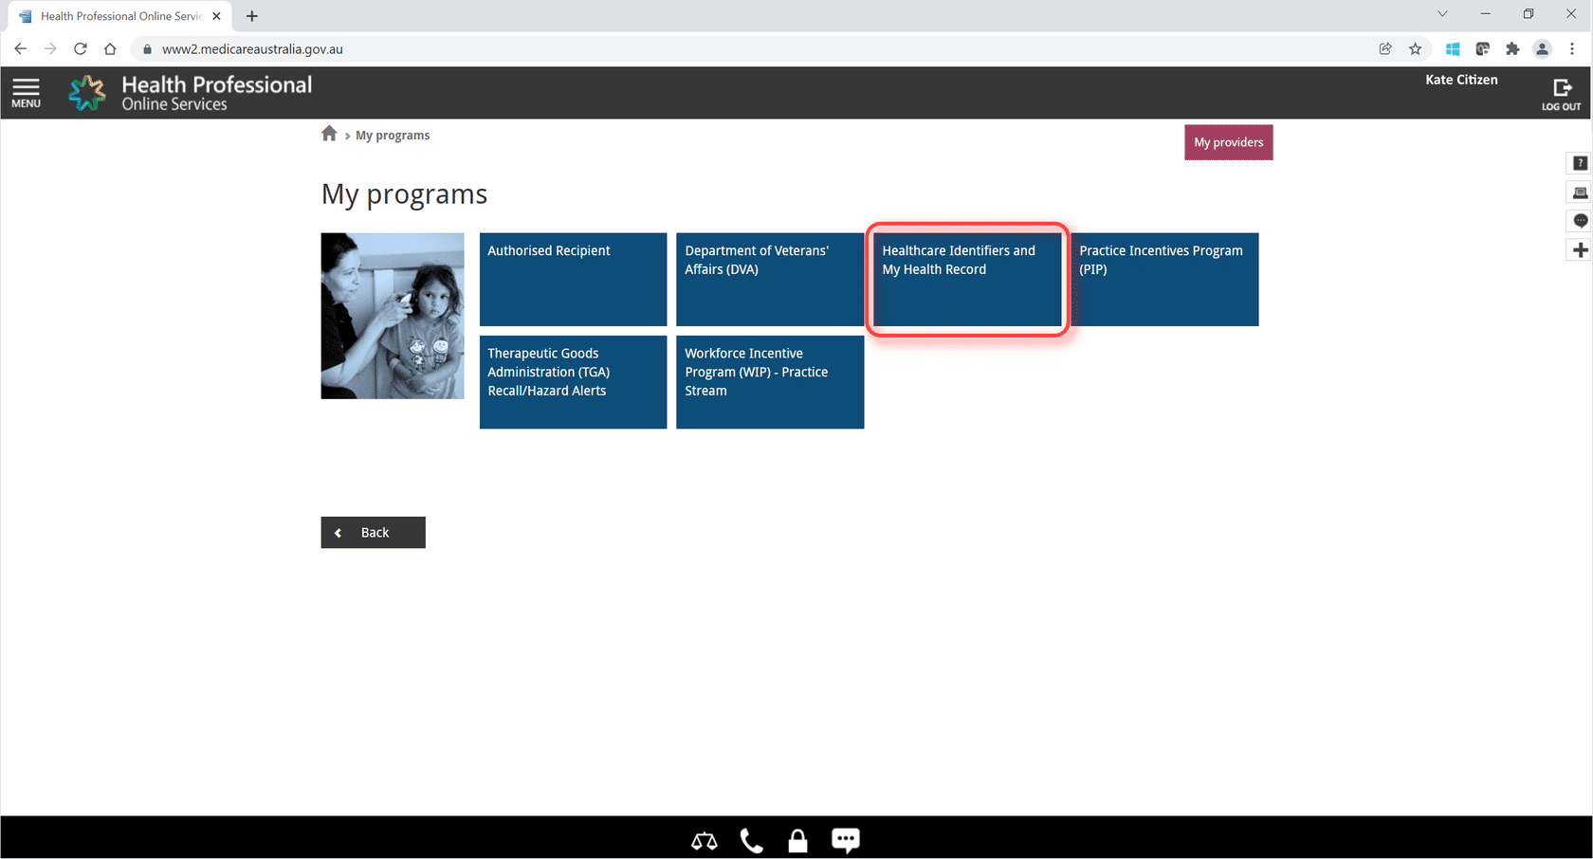Click the share page icon in address bar
Image resolution: width=1593 pixels, height=859 pixels.
pyautogui.click(x=1385, y=48)
